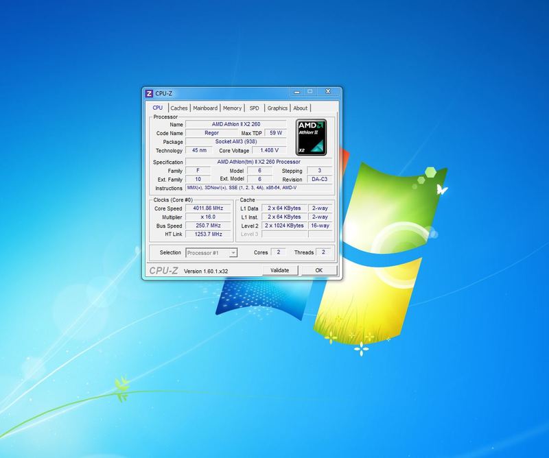
Task: Open the Graphics tab
Action: pyautogui.click(x=277, y=108)
